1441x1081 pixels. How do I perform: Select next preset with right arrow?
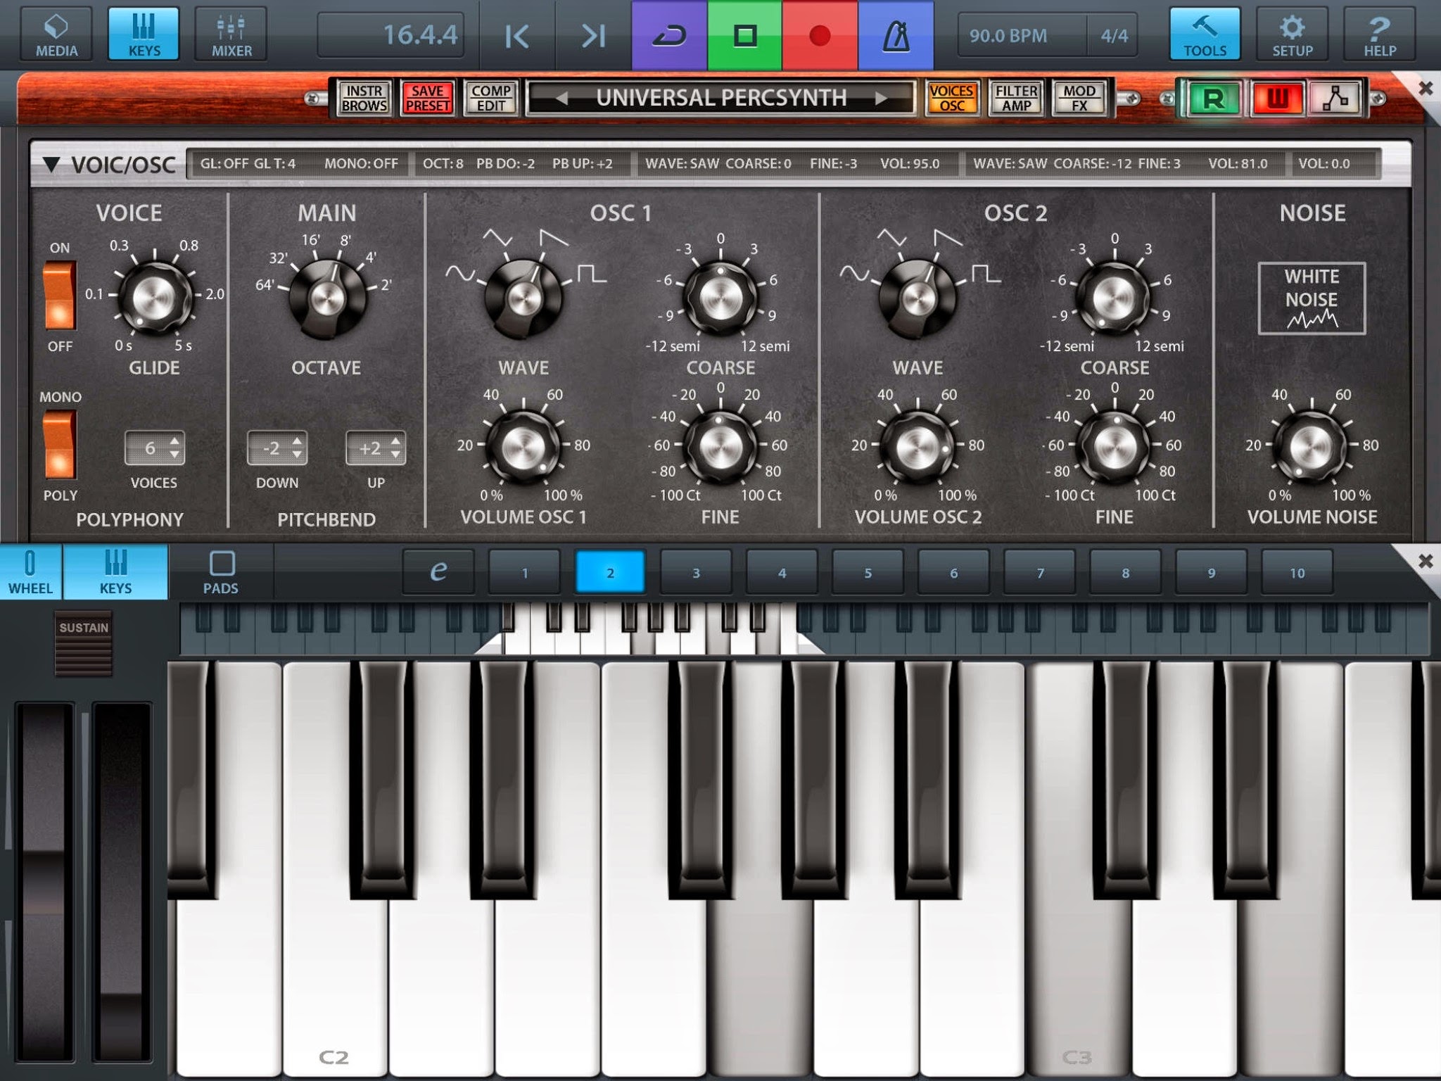881,99
